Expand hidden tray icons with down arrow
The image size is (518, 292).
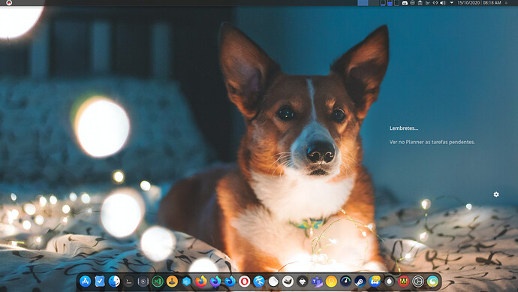452,3
